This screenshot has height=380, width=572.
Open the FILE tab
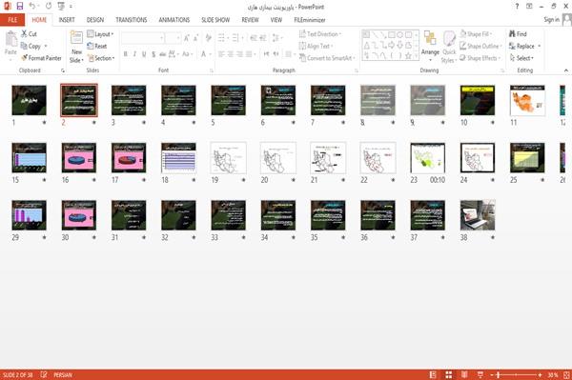click(12, 20)
